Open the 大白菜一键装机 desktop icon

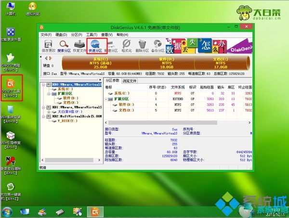click(11, 192)
